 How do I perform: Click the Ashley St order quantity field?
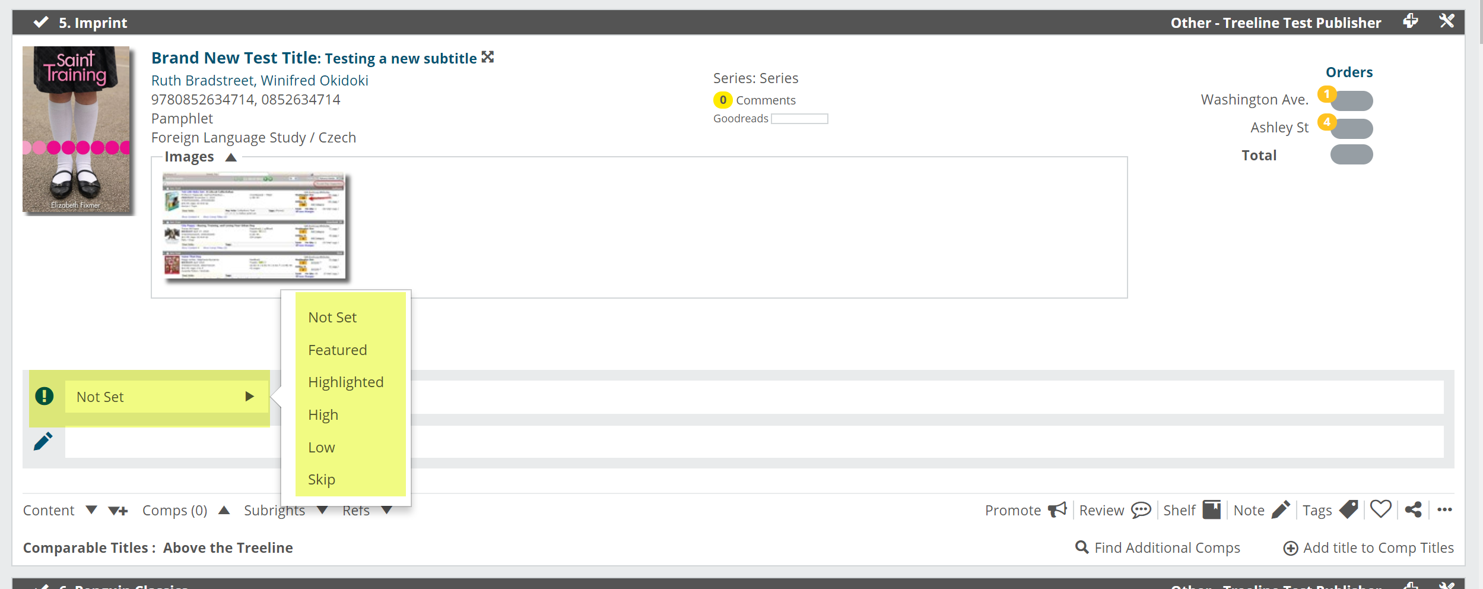(1352, 129)
